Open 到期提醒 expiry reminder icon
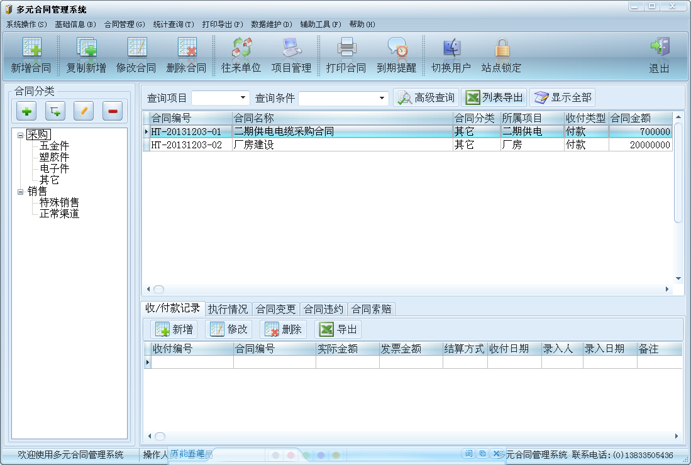 pos(397,55)
